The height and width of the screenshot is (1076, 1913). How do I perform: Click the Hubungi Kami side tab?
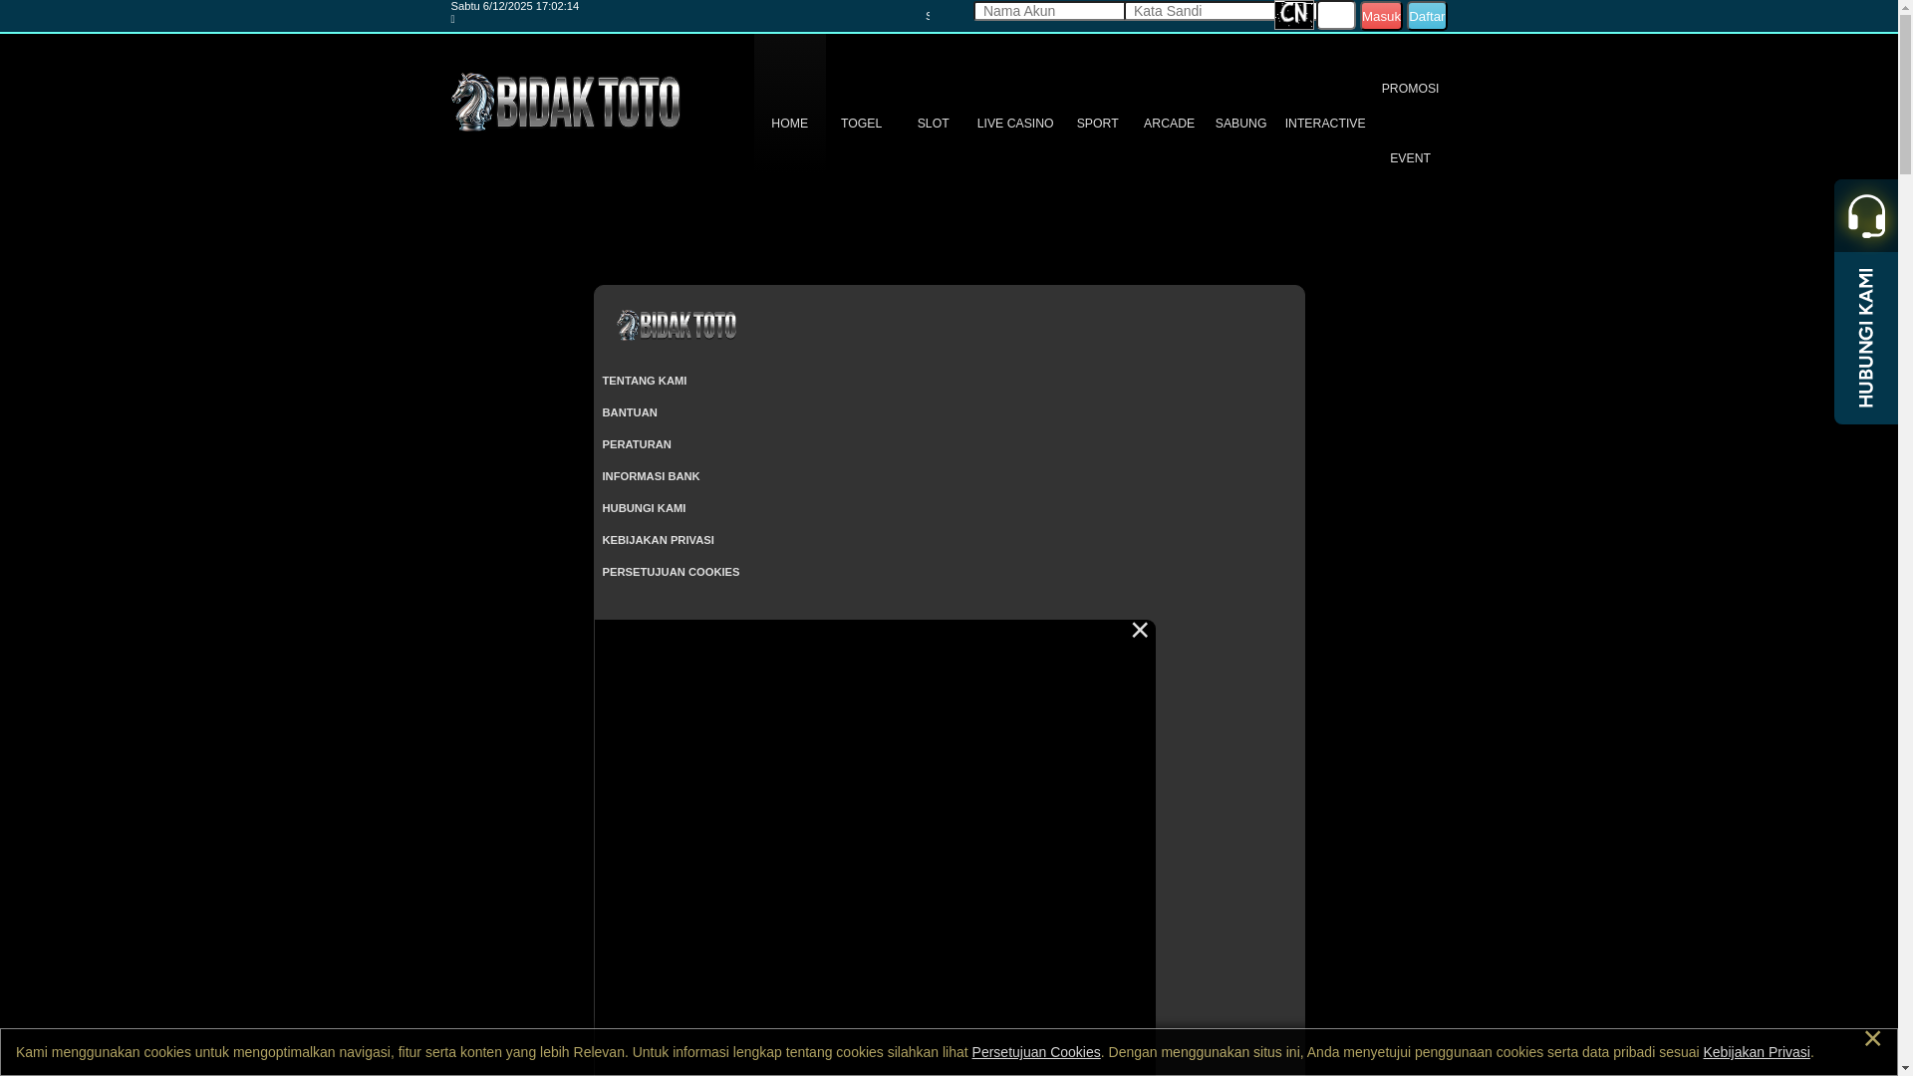[x=1865, y=338]
